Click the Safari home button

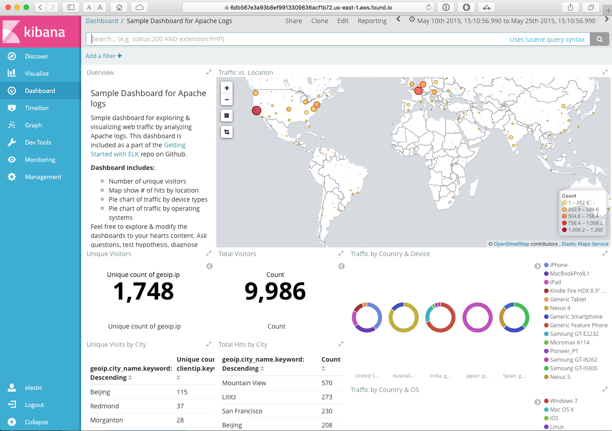[119, 7]
